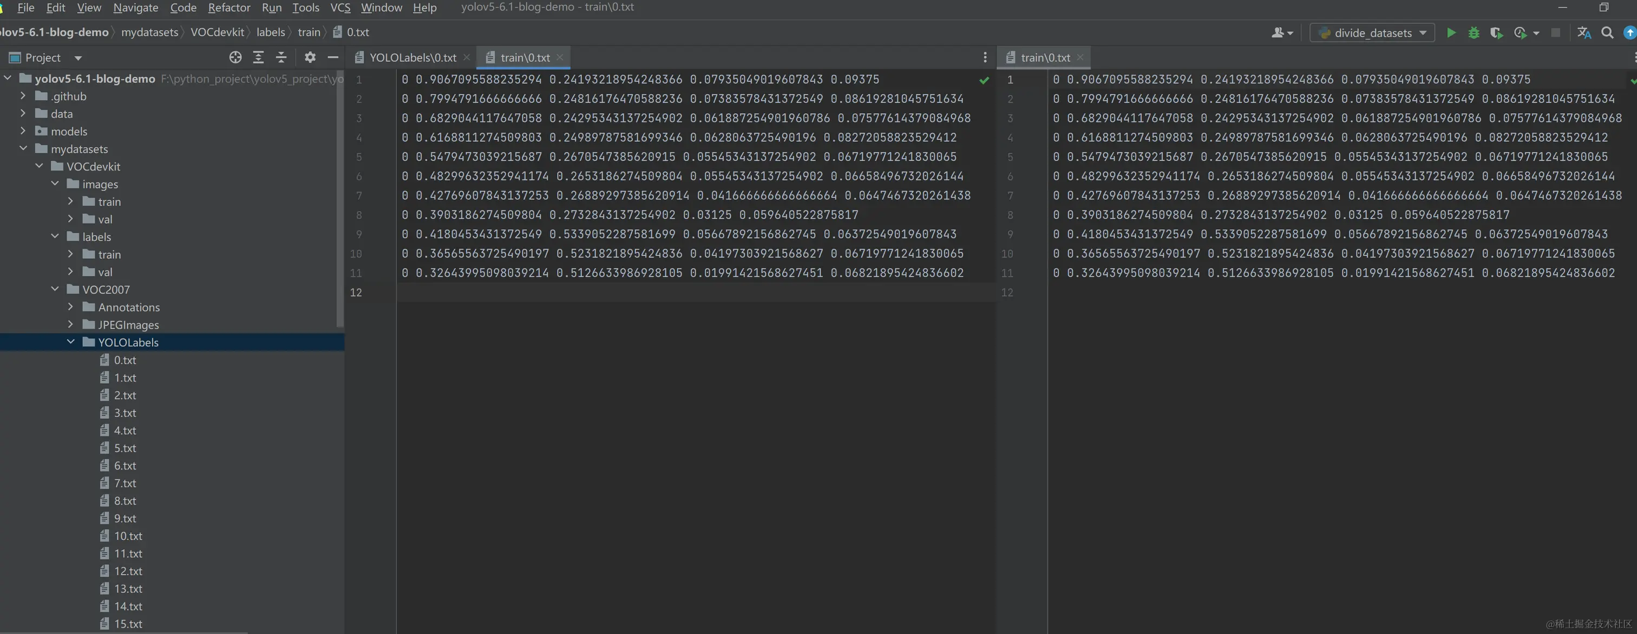Open editor tabs more options menu
This screenshot has width=1637, height=634.
point(985,58)
